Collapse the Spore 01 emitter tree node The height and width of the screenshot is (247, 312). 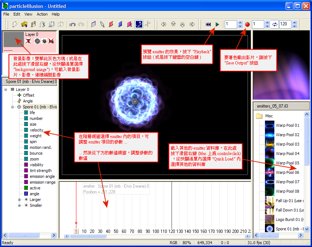click(x=13, y=107)
